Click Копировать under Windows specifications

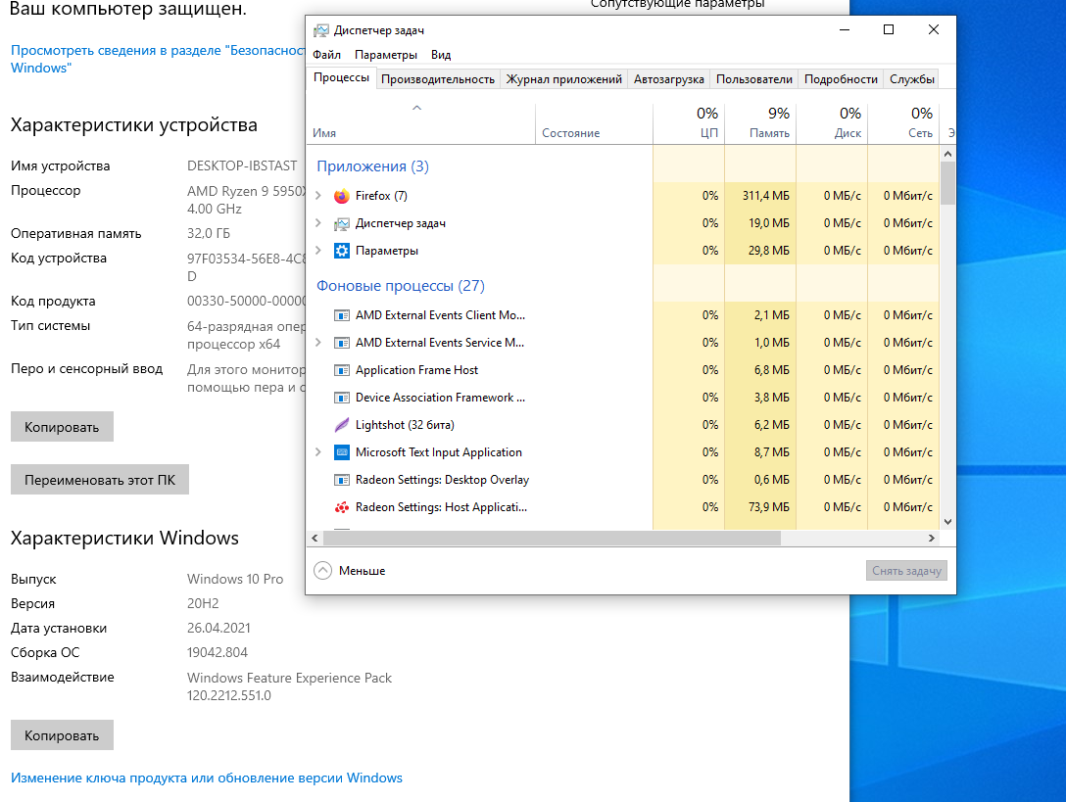(62, 735)
